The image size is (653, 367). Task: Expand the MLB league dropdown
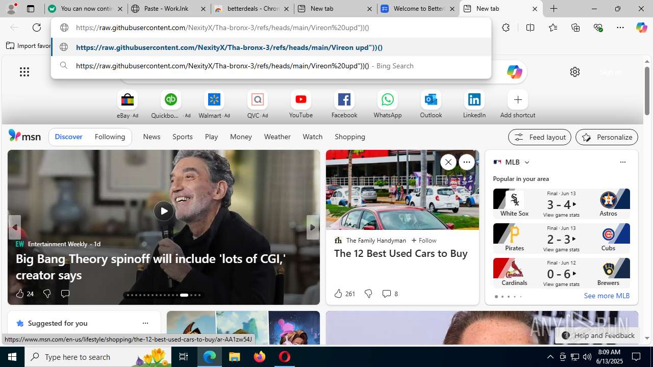526,163
